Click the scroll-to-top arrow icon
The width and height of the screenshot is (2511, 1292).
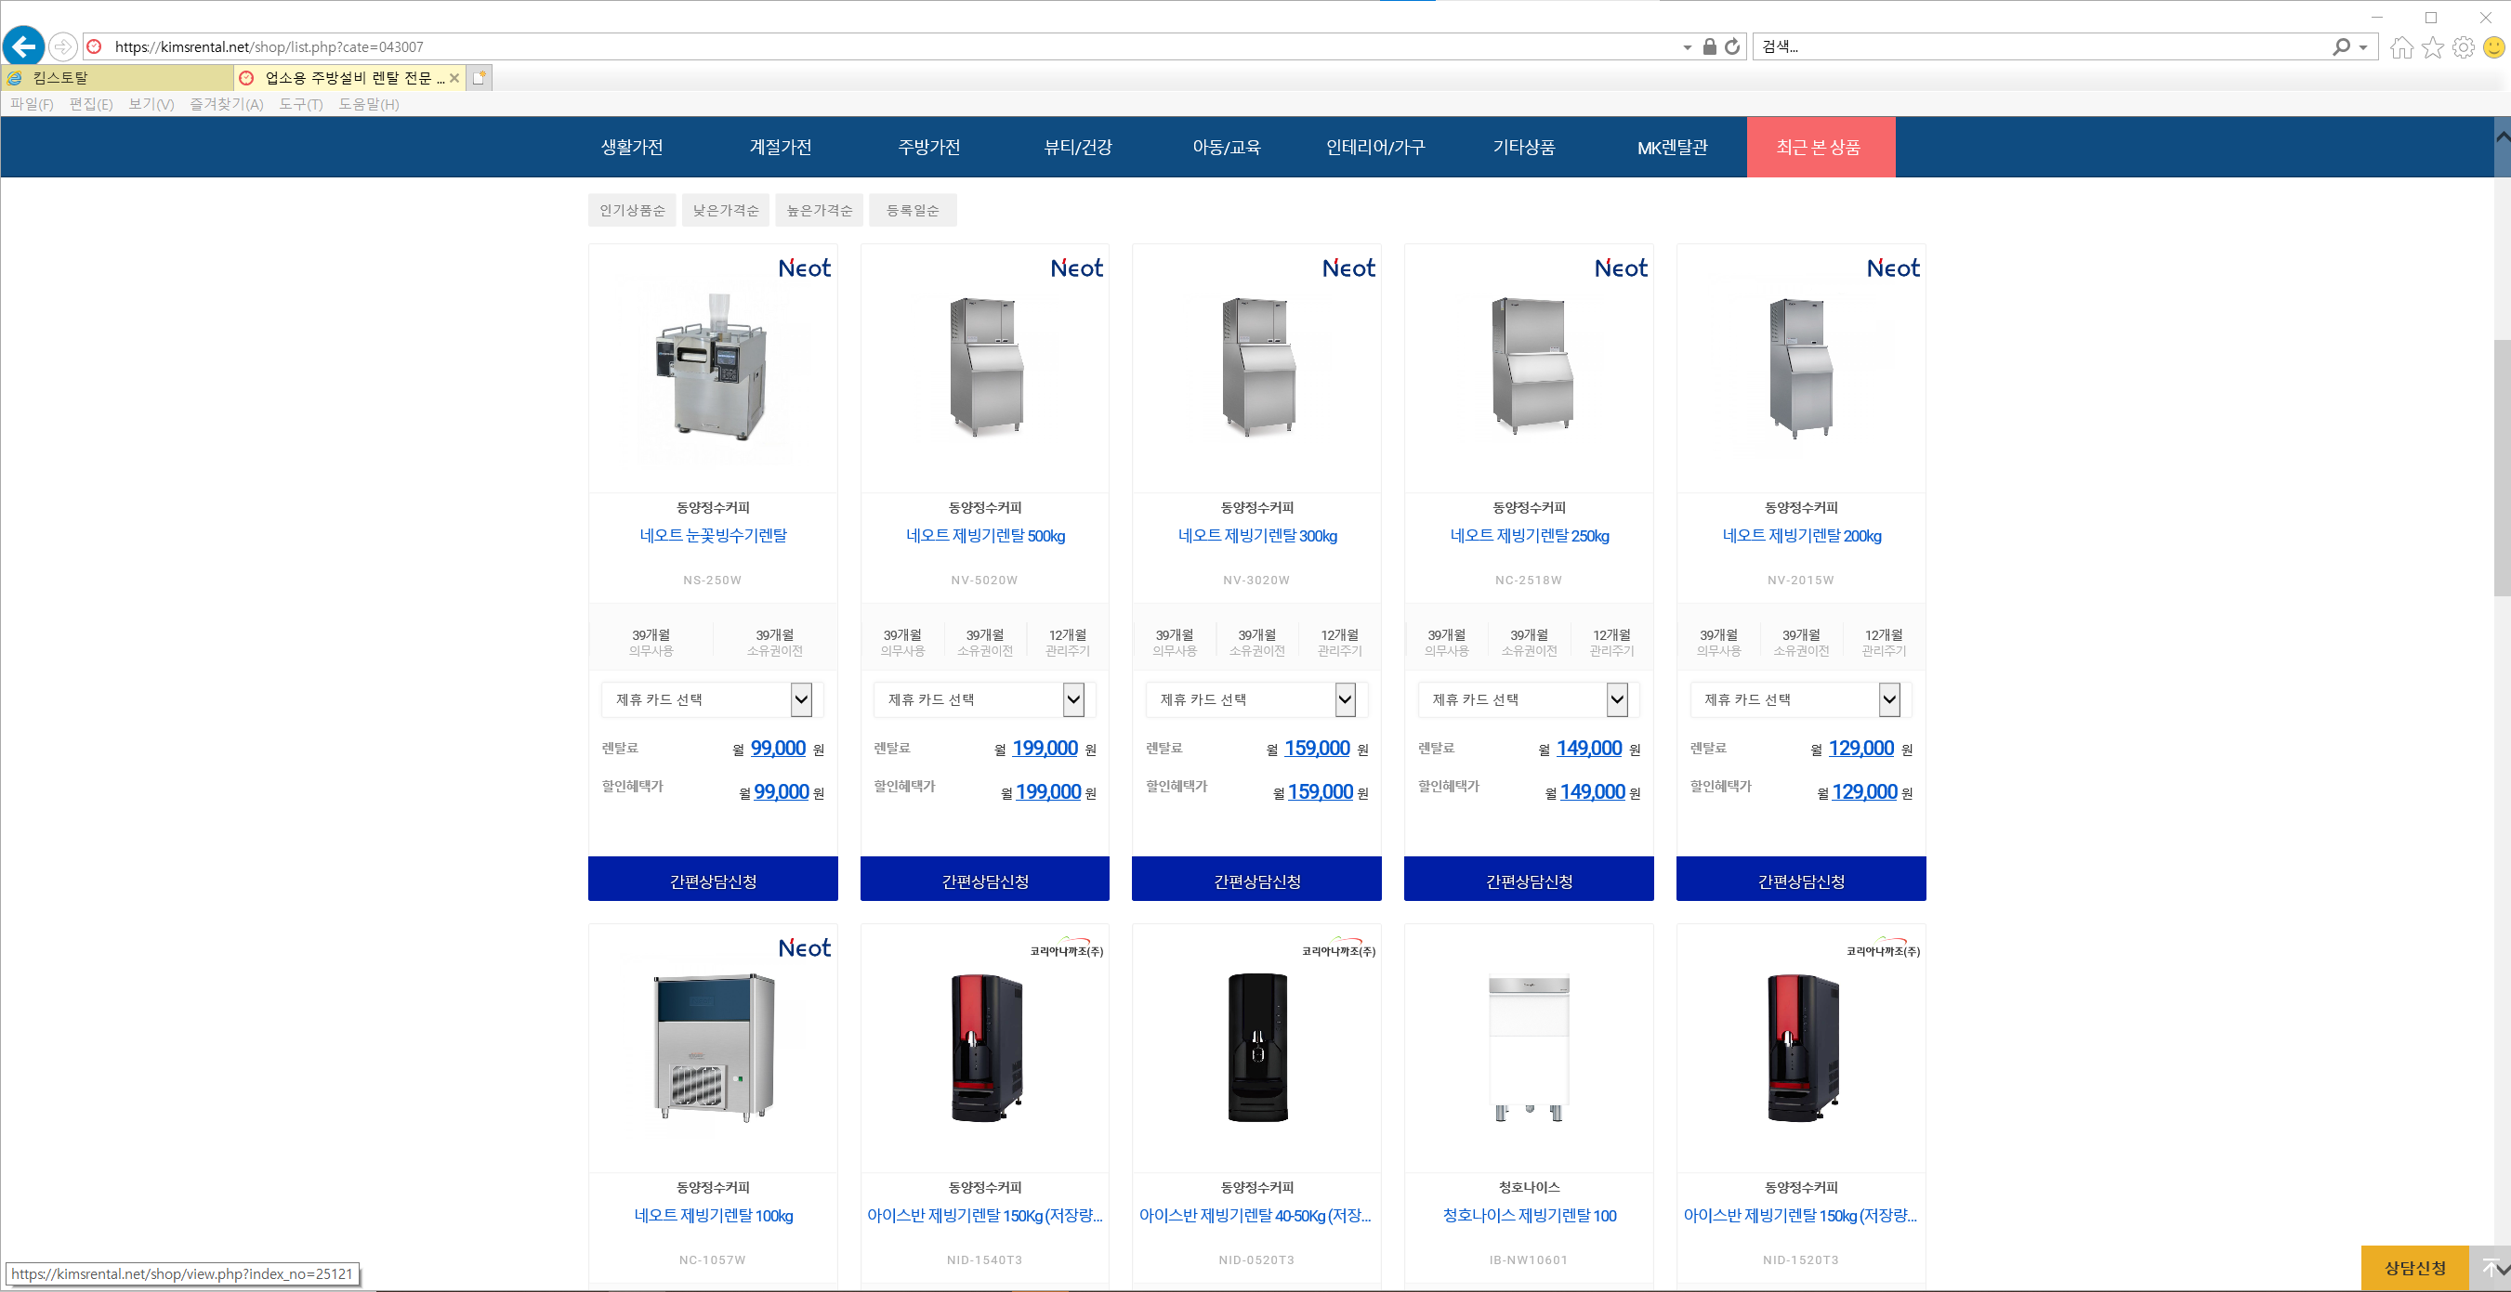click(2490, 1268)
